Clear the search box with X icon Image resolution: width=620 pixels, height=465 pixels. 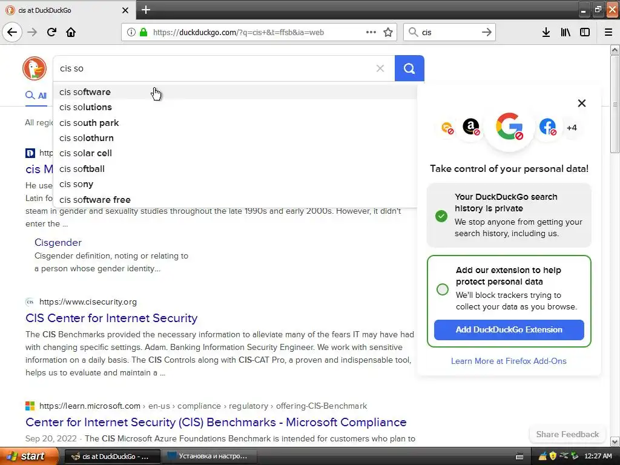click(380, 68)
